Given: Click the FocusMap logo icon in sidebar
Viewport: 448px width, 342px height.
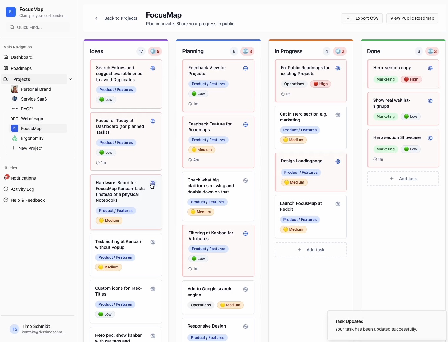Looking at the screenshot, I should (11, 12).
